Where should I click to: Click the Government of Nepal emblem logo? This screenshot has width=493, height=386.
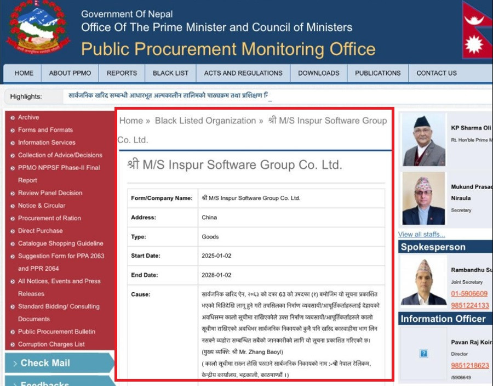(x=38, y=27)
